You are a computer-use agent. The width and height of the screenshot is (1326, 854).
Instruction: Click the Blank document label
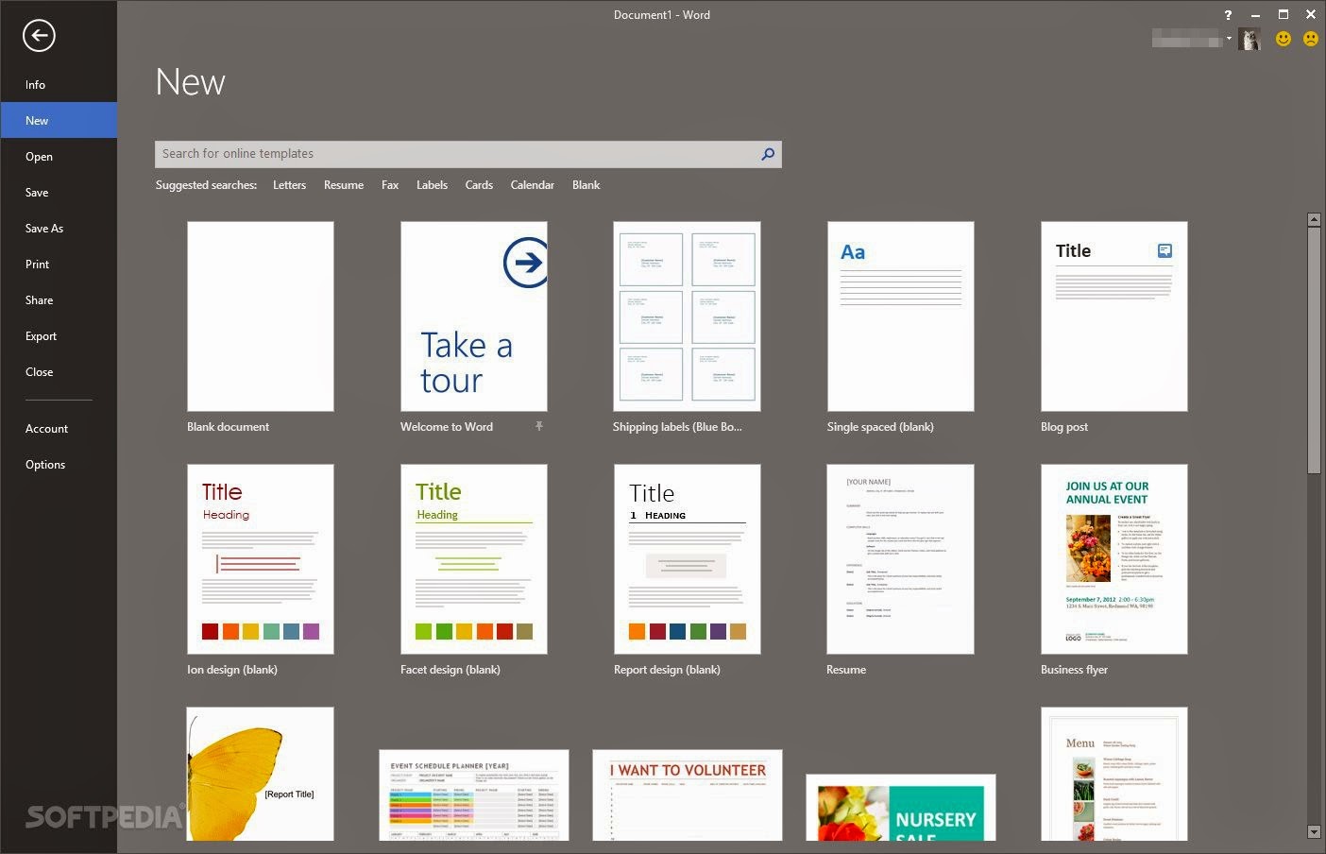pos(228,427)
